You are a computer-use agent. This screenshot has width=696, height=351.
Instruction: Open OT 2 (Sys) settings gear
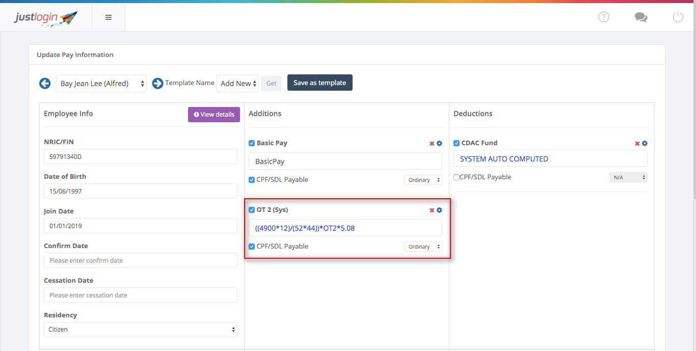click(439, 210)
